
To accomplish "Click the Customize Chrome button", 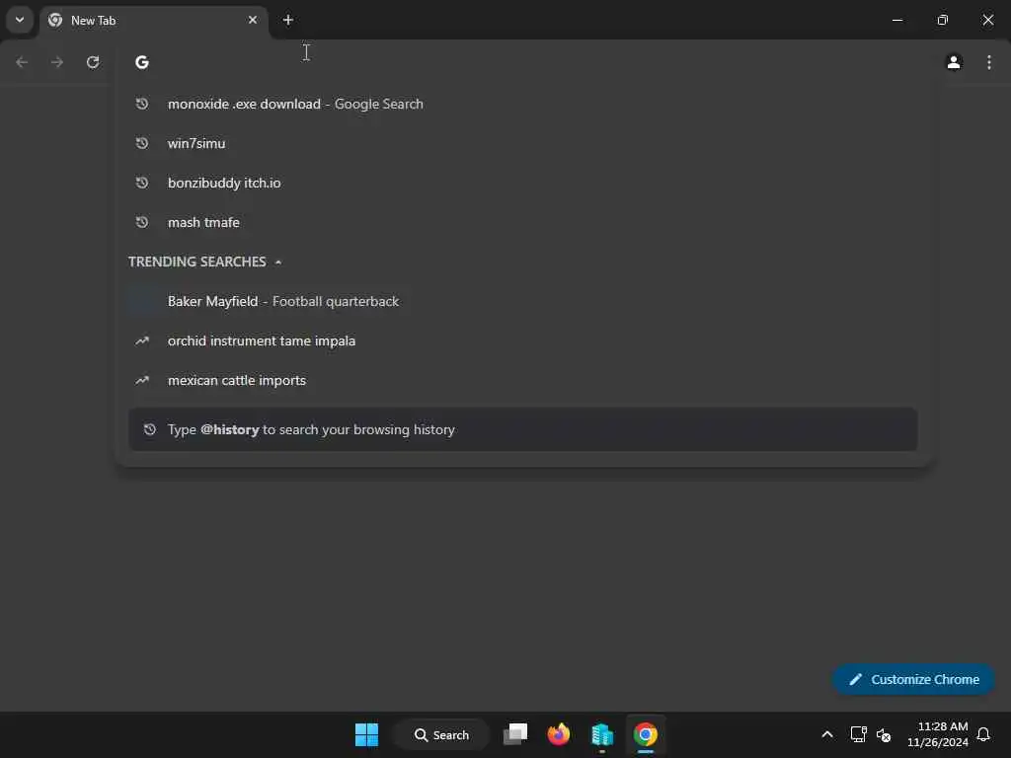I will 913,679.
